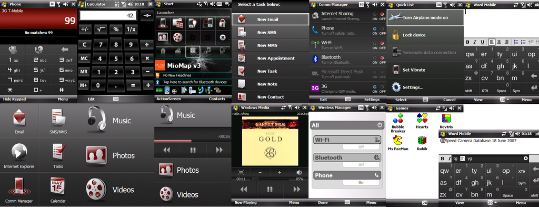Screen dimensions: 539x207
Task: Tap Hide Keypad softkey in Phone
Action: [x=14, y=99]
